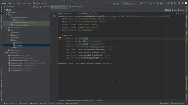The width and height of the screenshot is (188, 105).
Task: Switch to activity_main.xml editor tab
Action: point(59,7)
